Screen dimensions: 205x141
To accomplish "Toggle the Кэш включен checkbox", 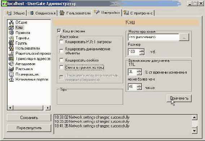I will 59,31.
